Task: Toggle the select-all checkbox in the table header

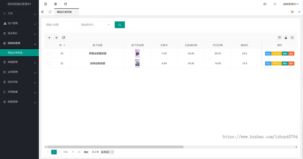Action: 48,45
